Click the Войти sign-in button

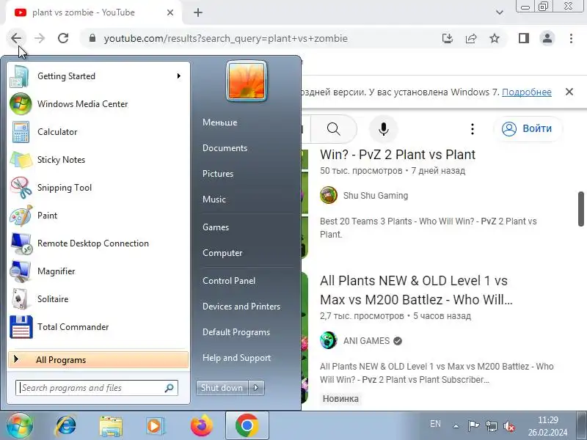coord(528,129)
